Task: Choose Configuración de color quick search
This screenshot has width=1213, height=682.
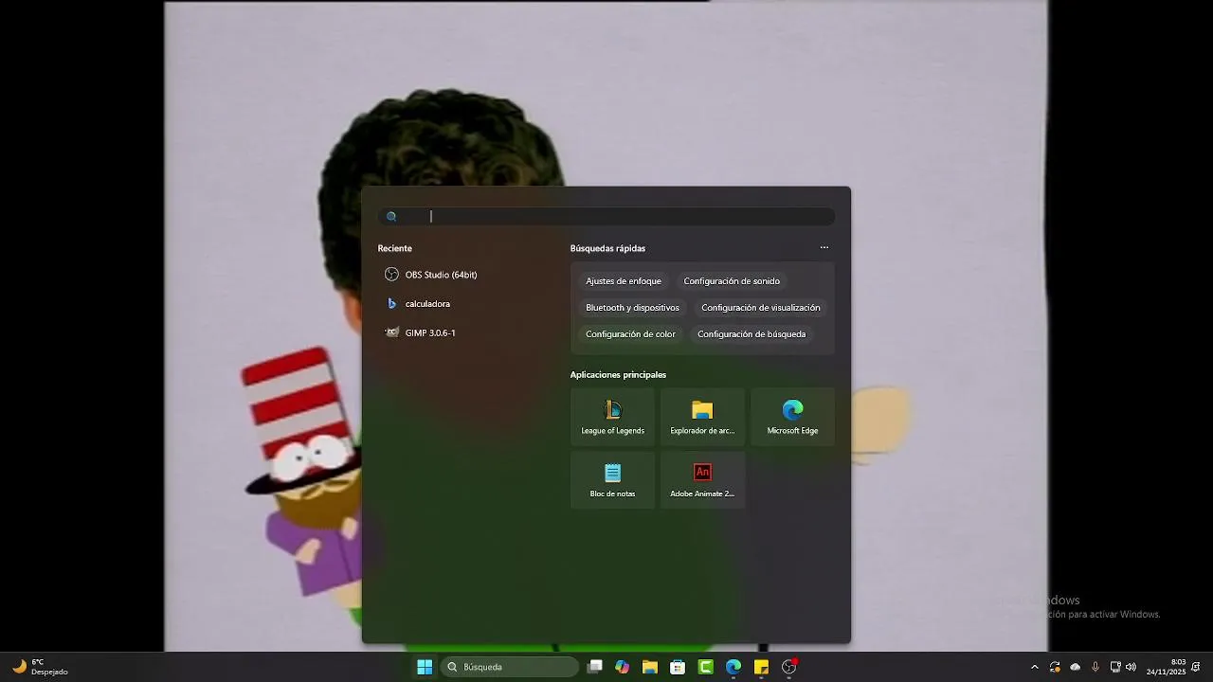Action: pyautogui.click(x=630, y=334)
